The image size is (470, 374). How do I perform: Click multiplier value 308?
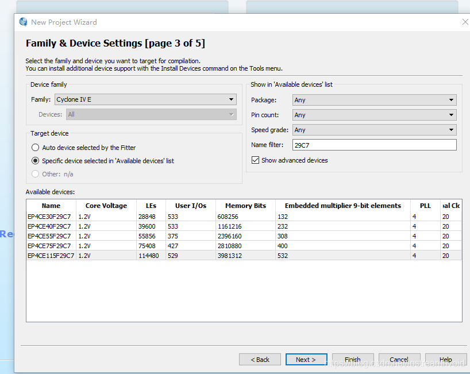click(283, 236)
